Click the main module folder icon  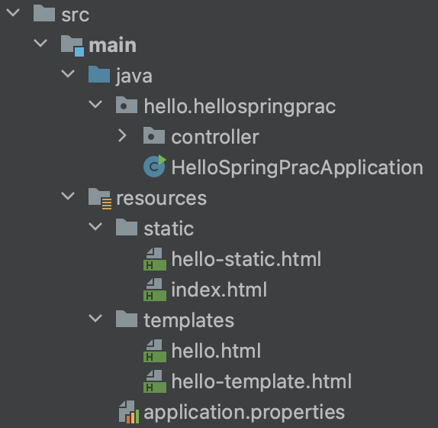72,46
